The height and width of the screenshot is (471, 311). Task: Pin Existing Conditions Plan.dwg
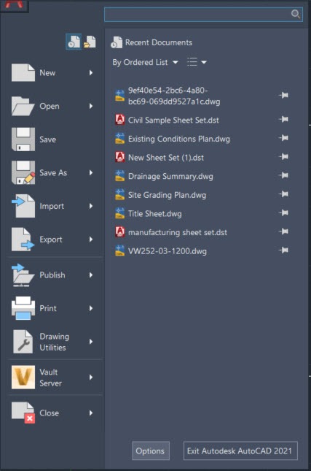coord(283,138)
